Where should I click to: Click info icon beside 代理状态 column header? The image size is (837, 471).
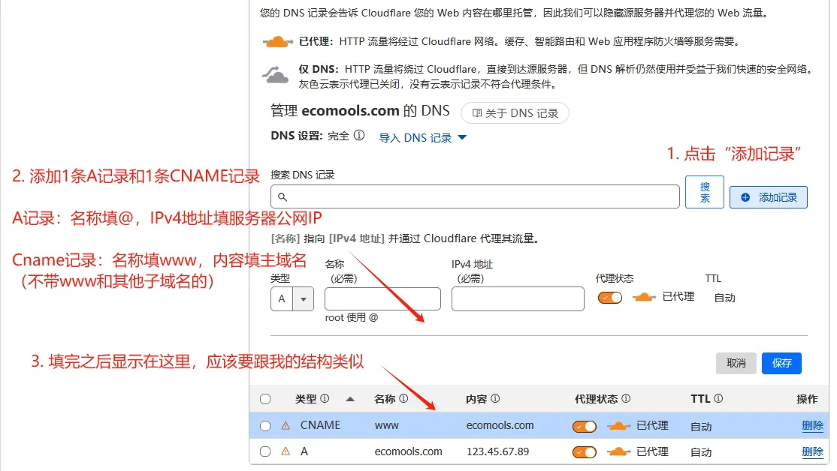tap(626, 398)
